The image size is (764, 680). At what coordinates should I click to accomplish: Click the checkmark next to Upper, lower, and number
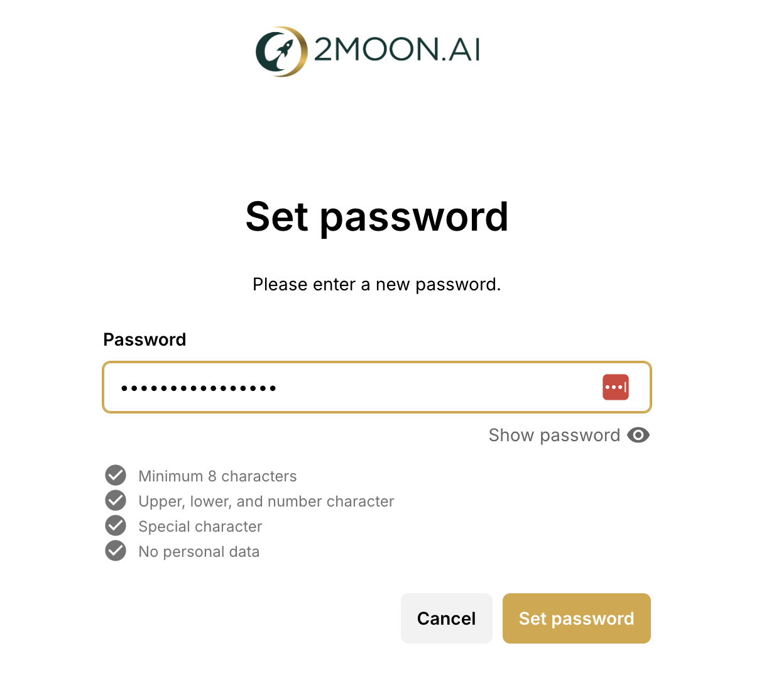pyautogui.click(x=116, y=501)
